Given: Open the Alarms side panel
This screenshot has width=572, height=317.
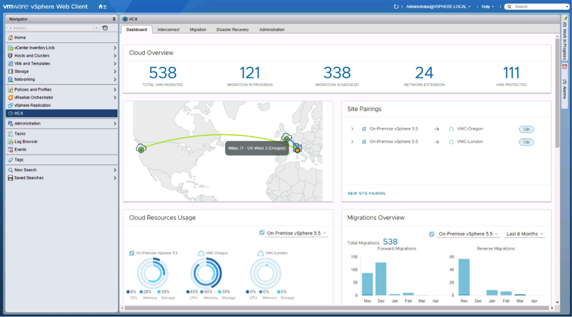Looking at the screenshot, I should [x=565, y=85].
